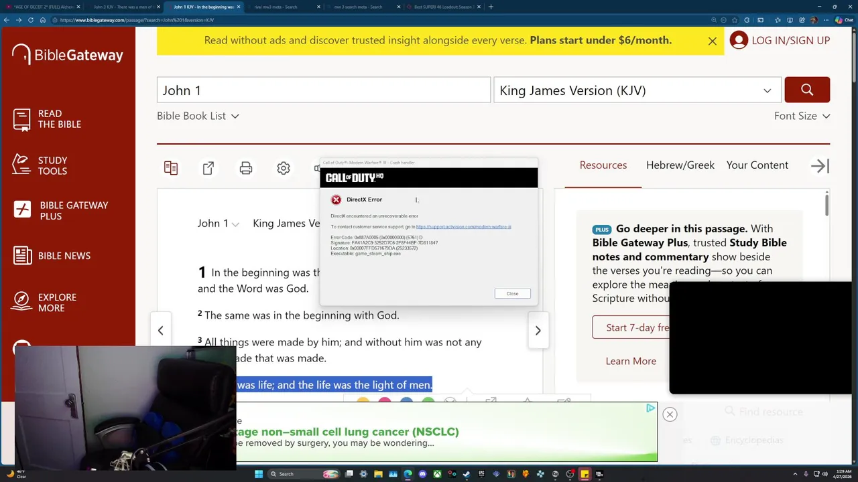Open the Font Size dropdown
This screenshot has height=482, width=858.
(x=802, y=116)
